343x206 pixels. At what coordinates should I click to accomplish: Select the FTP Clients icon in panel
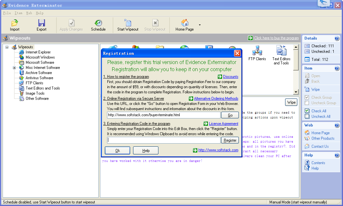(x=257, y=51)
